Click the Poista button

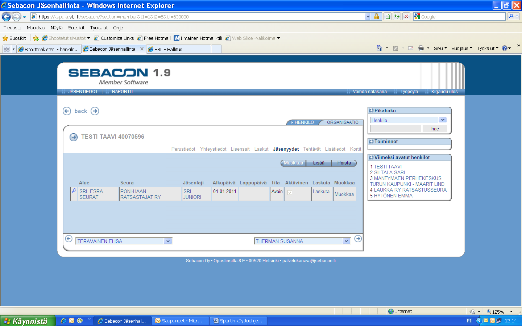[x=344, y=163]
